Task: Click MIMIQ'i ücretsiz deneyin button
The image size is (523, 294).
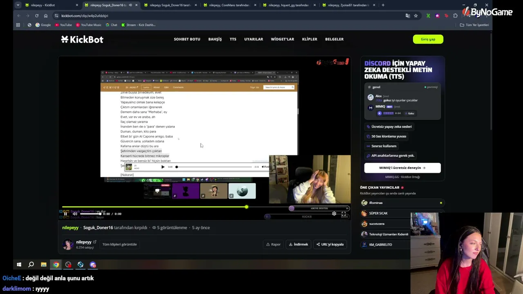Action: (x=402, y=167)
